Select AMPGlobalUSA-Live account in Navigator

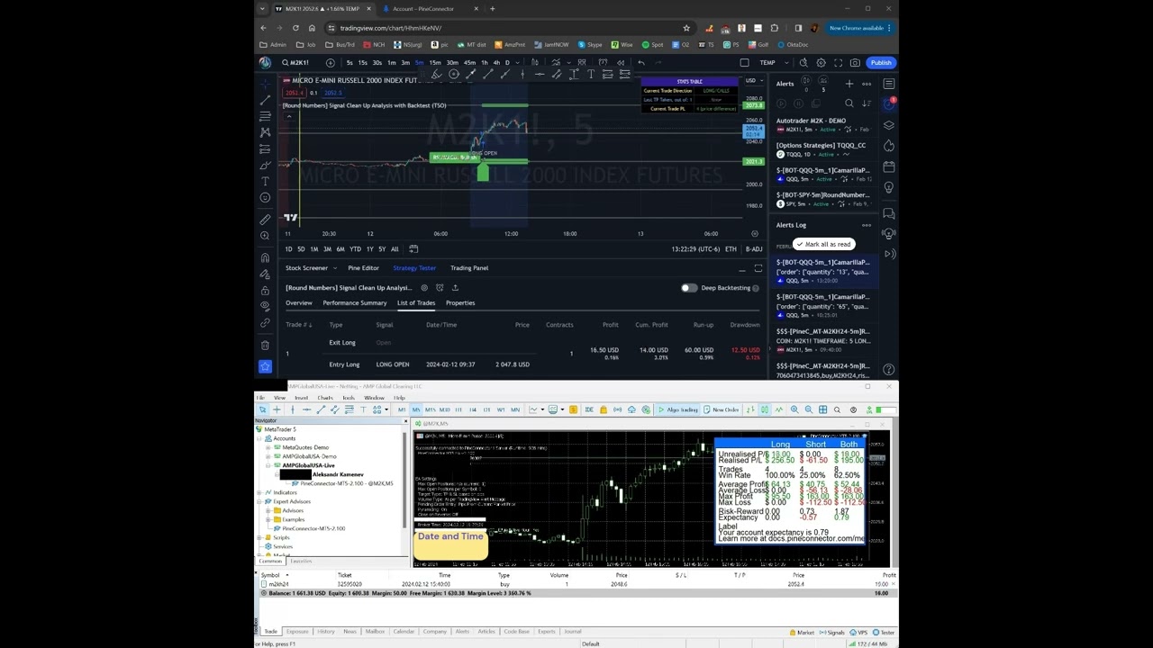pyautogui.click(x=308, y=466)
